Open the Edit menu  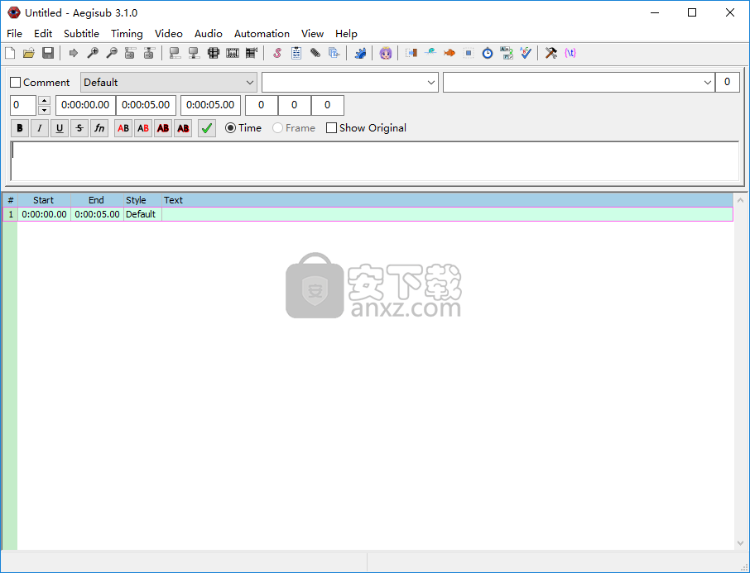[43, 33]
